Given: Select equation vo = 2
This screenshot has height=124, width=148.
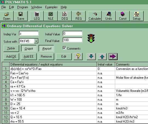Looking at the screenshot, I should [x=53, y=113].
